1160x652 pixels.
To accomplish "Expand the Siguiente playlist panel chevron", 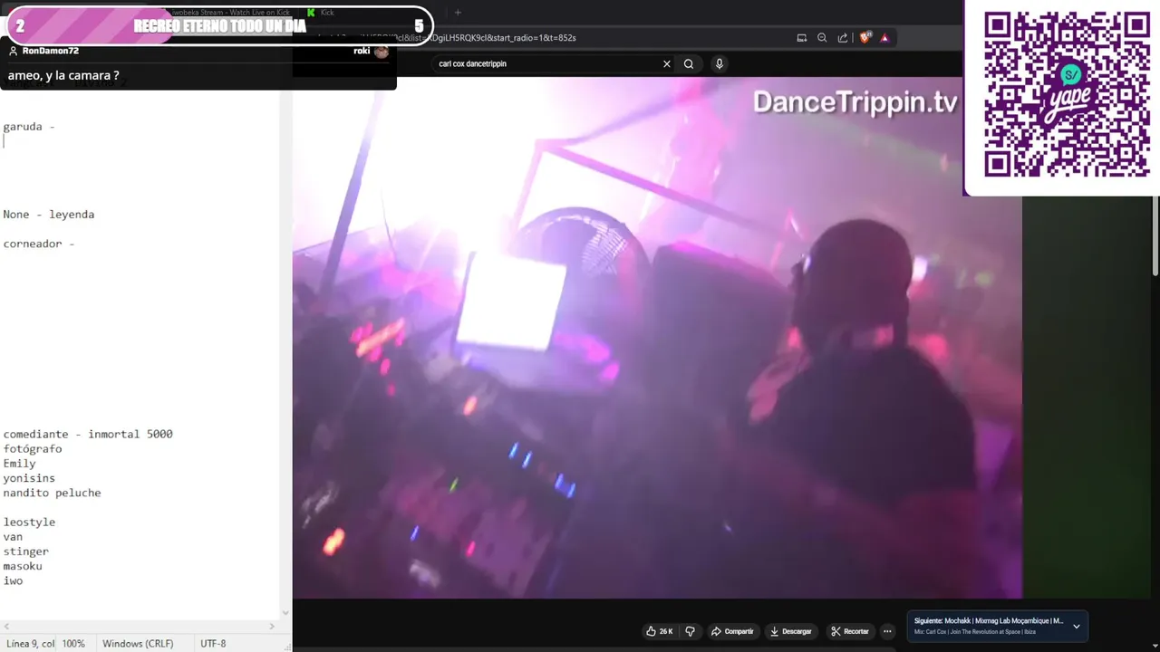I will tap(1077, 626).
